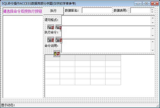Viewport: 160px width, 108px height.
Task: Click the 数据库名 input field
Action: pyautogui.click(x=97, y=10)
